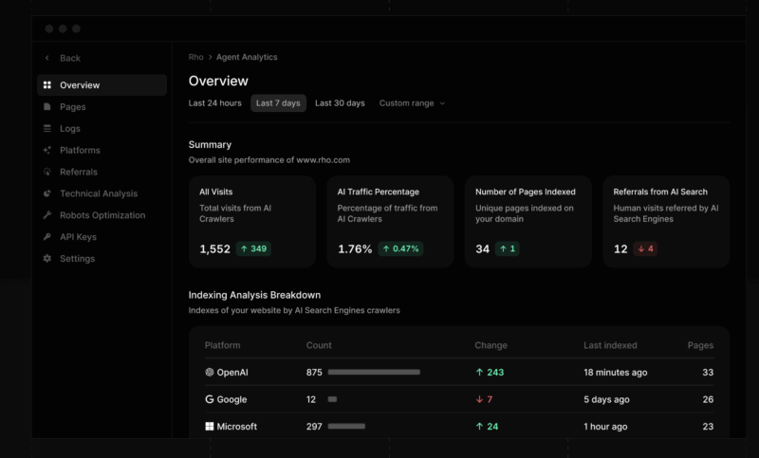759x458 pixels.
Task: Click the Robots Optimization wrench icon
Action: point(47,215)
